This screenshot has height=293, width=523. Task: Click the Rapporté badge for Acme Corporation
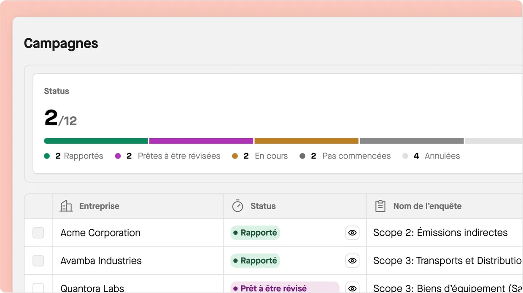[x=255, y=233]
